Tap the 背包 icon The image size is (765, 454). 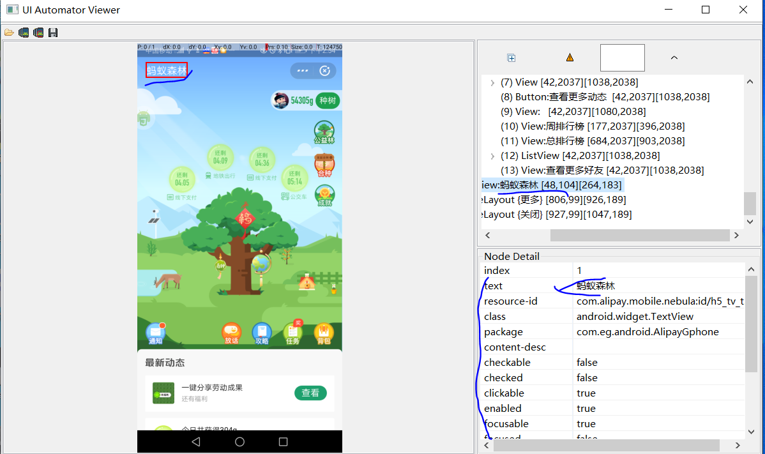pyautogui.click(x=324, y=333)
